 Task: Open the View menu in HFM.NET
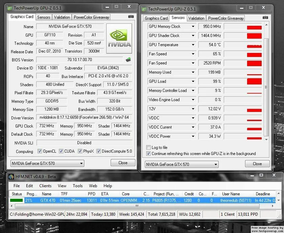tap(62, 186)
